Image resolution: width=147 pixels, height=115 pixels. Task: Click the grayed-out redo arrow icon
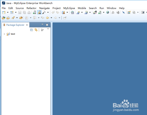point(58,13)
